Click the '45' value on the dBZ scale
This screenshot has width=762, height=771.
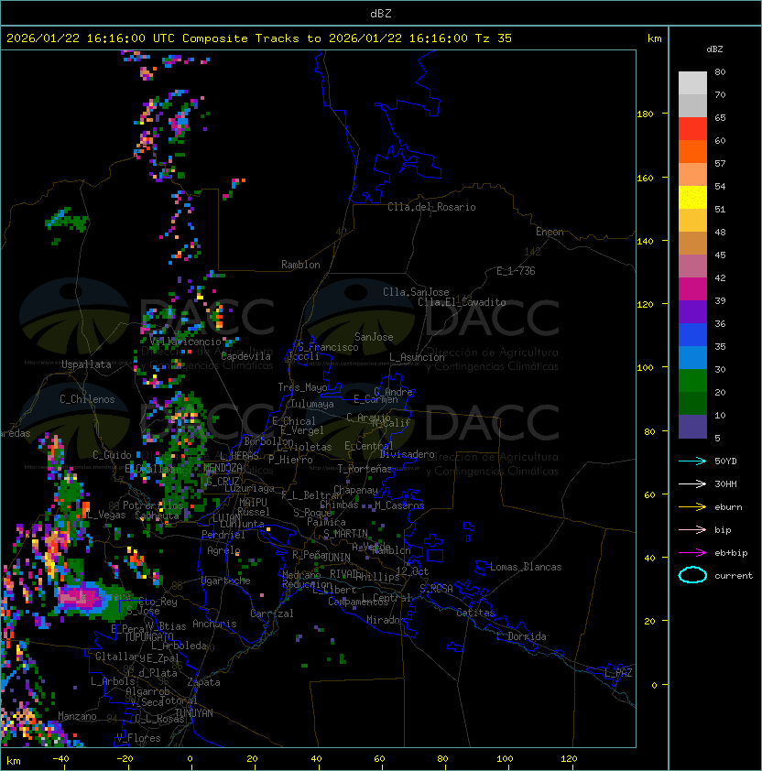pos(720,255)
